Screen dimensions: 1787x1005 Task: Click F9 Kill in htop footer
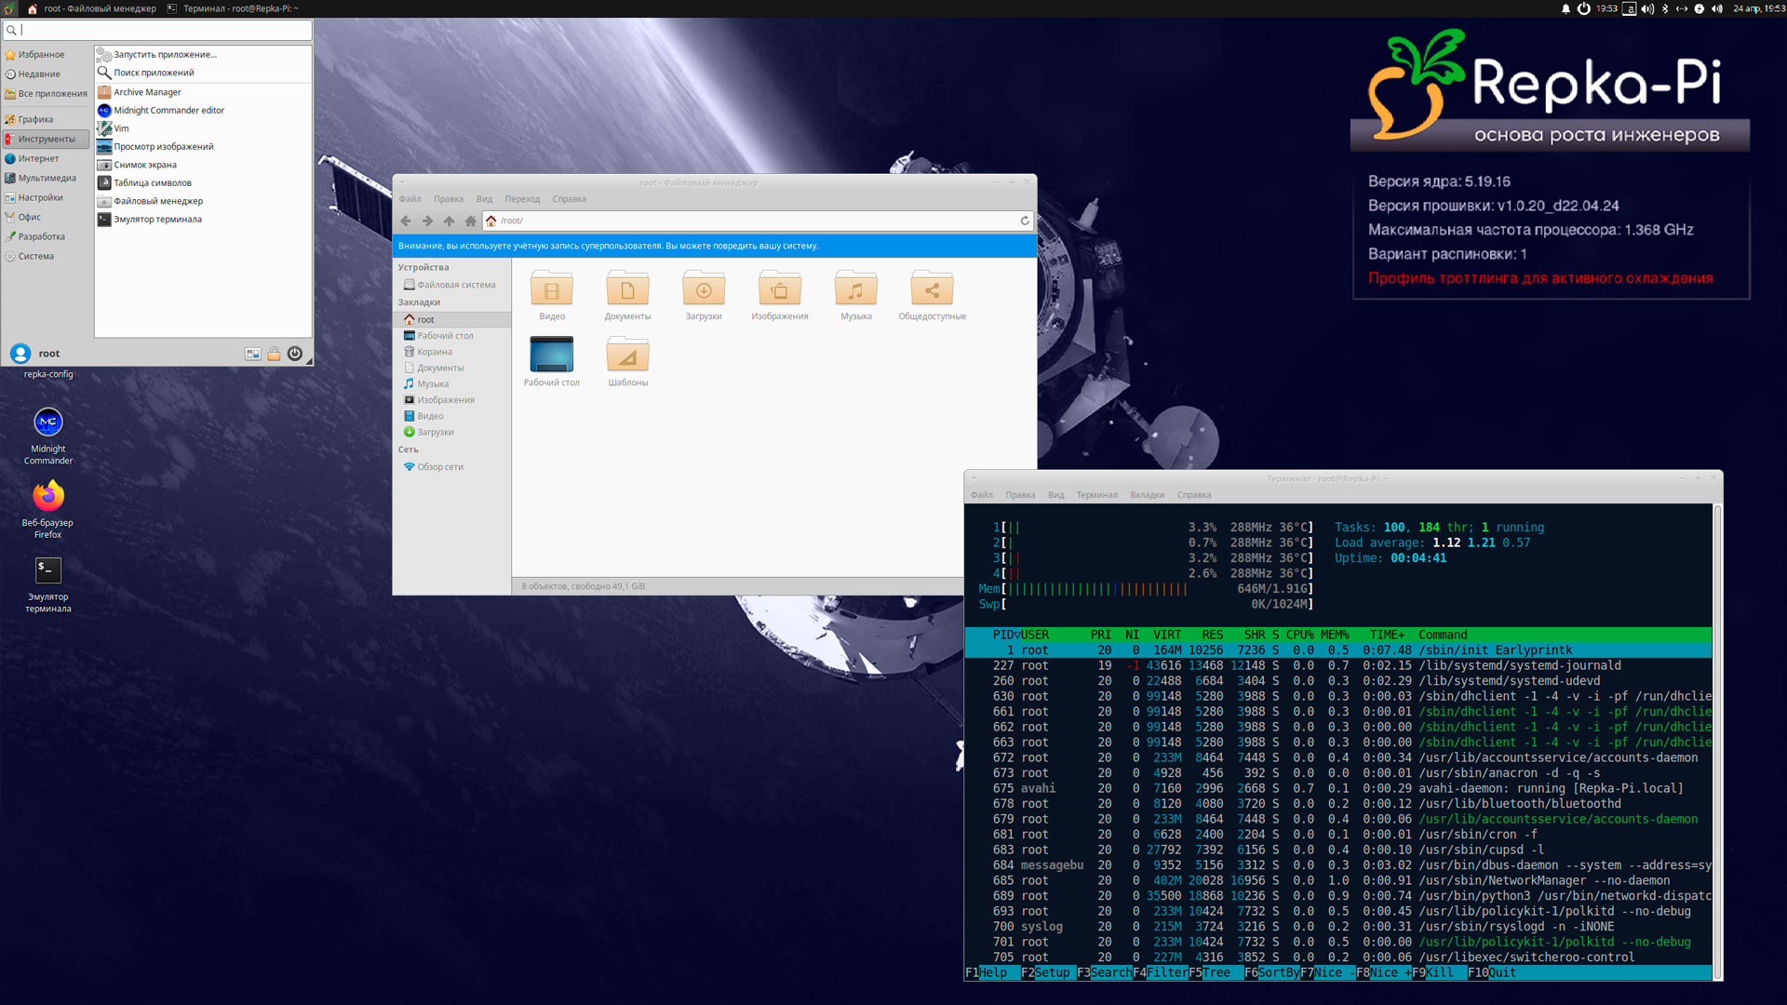point(1438,972)
